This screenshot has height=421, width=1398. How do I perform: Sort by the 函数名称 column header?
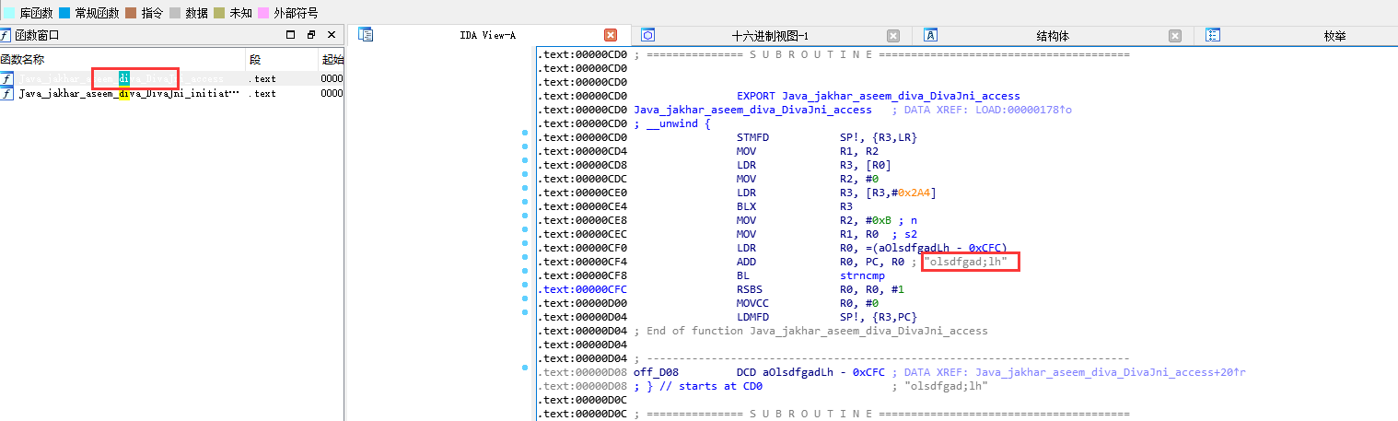tap(122, 59)
